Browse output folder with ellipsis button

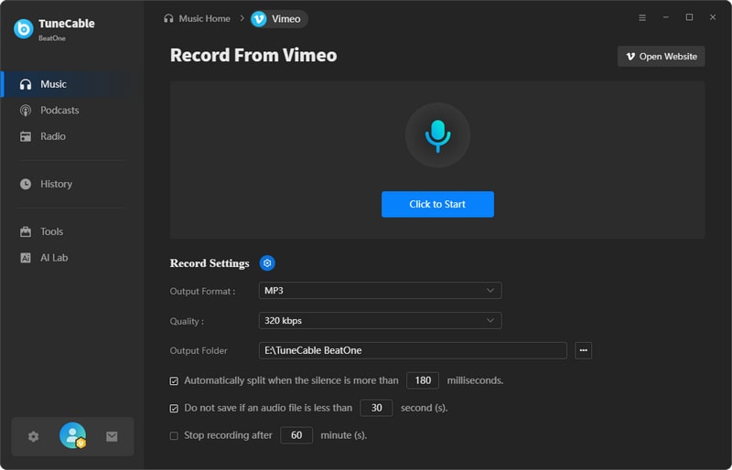point(584,350)
